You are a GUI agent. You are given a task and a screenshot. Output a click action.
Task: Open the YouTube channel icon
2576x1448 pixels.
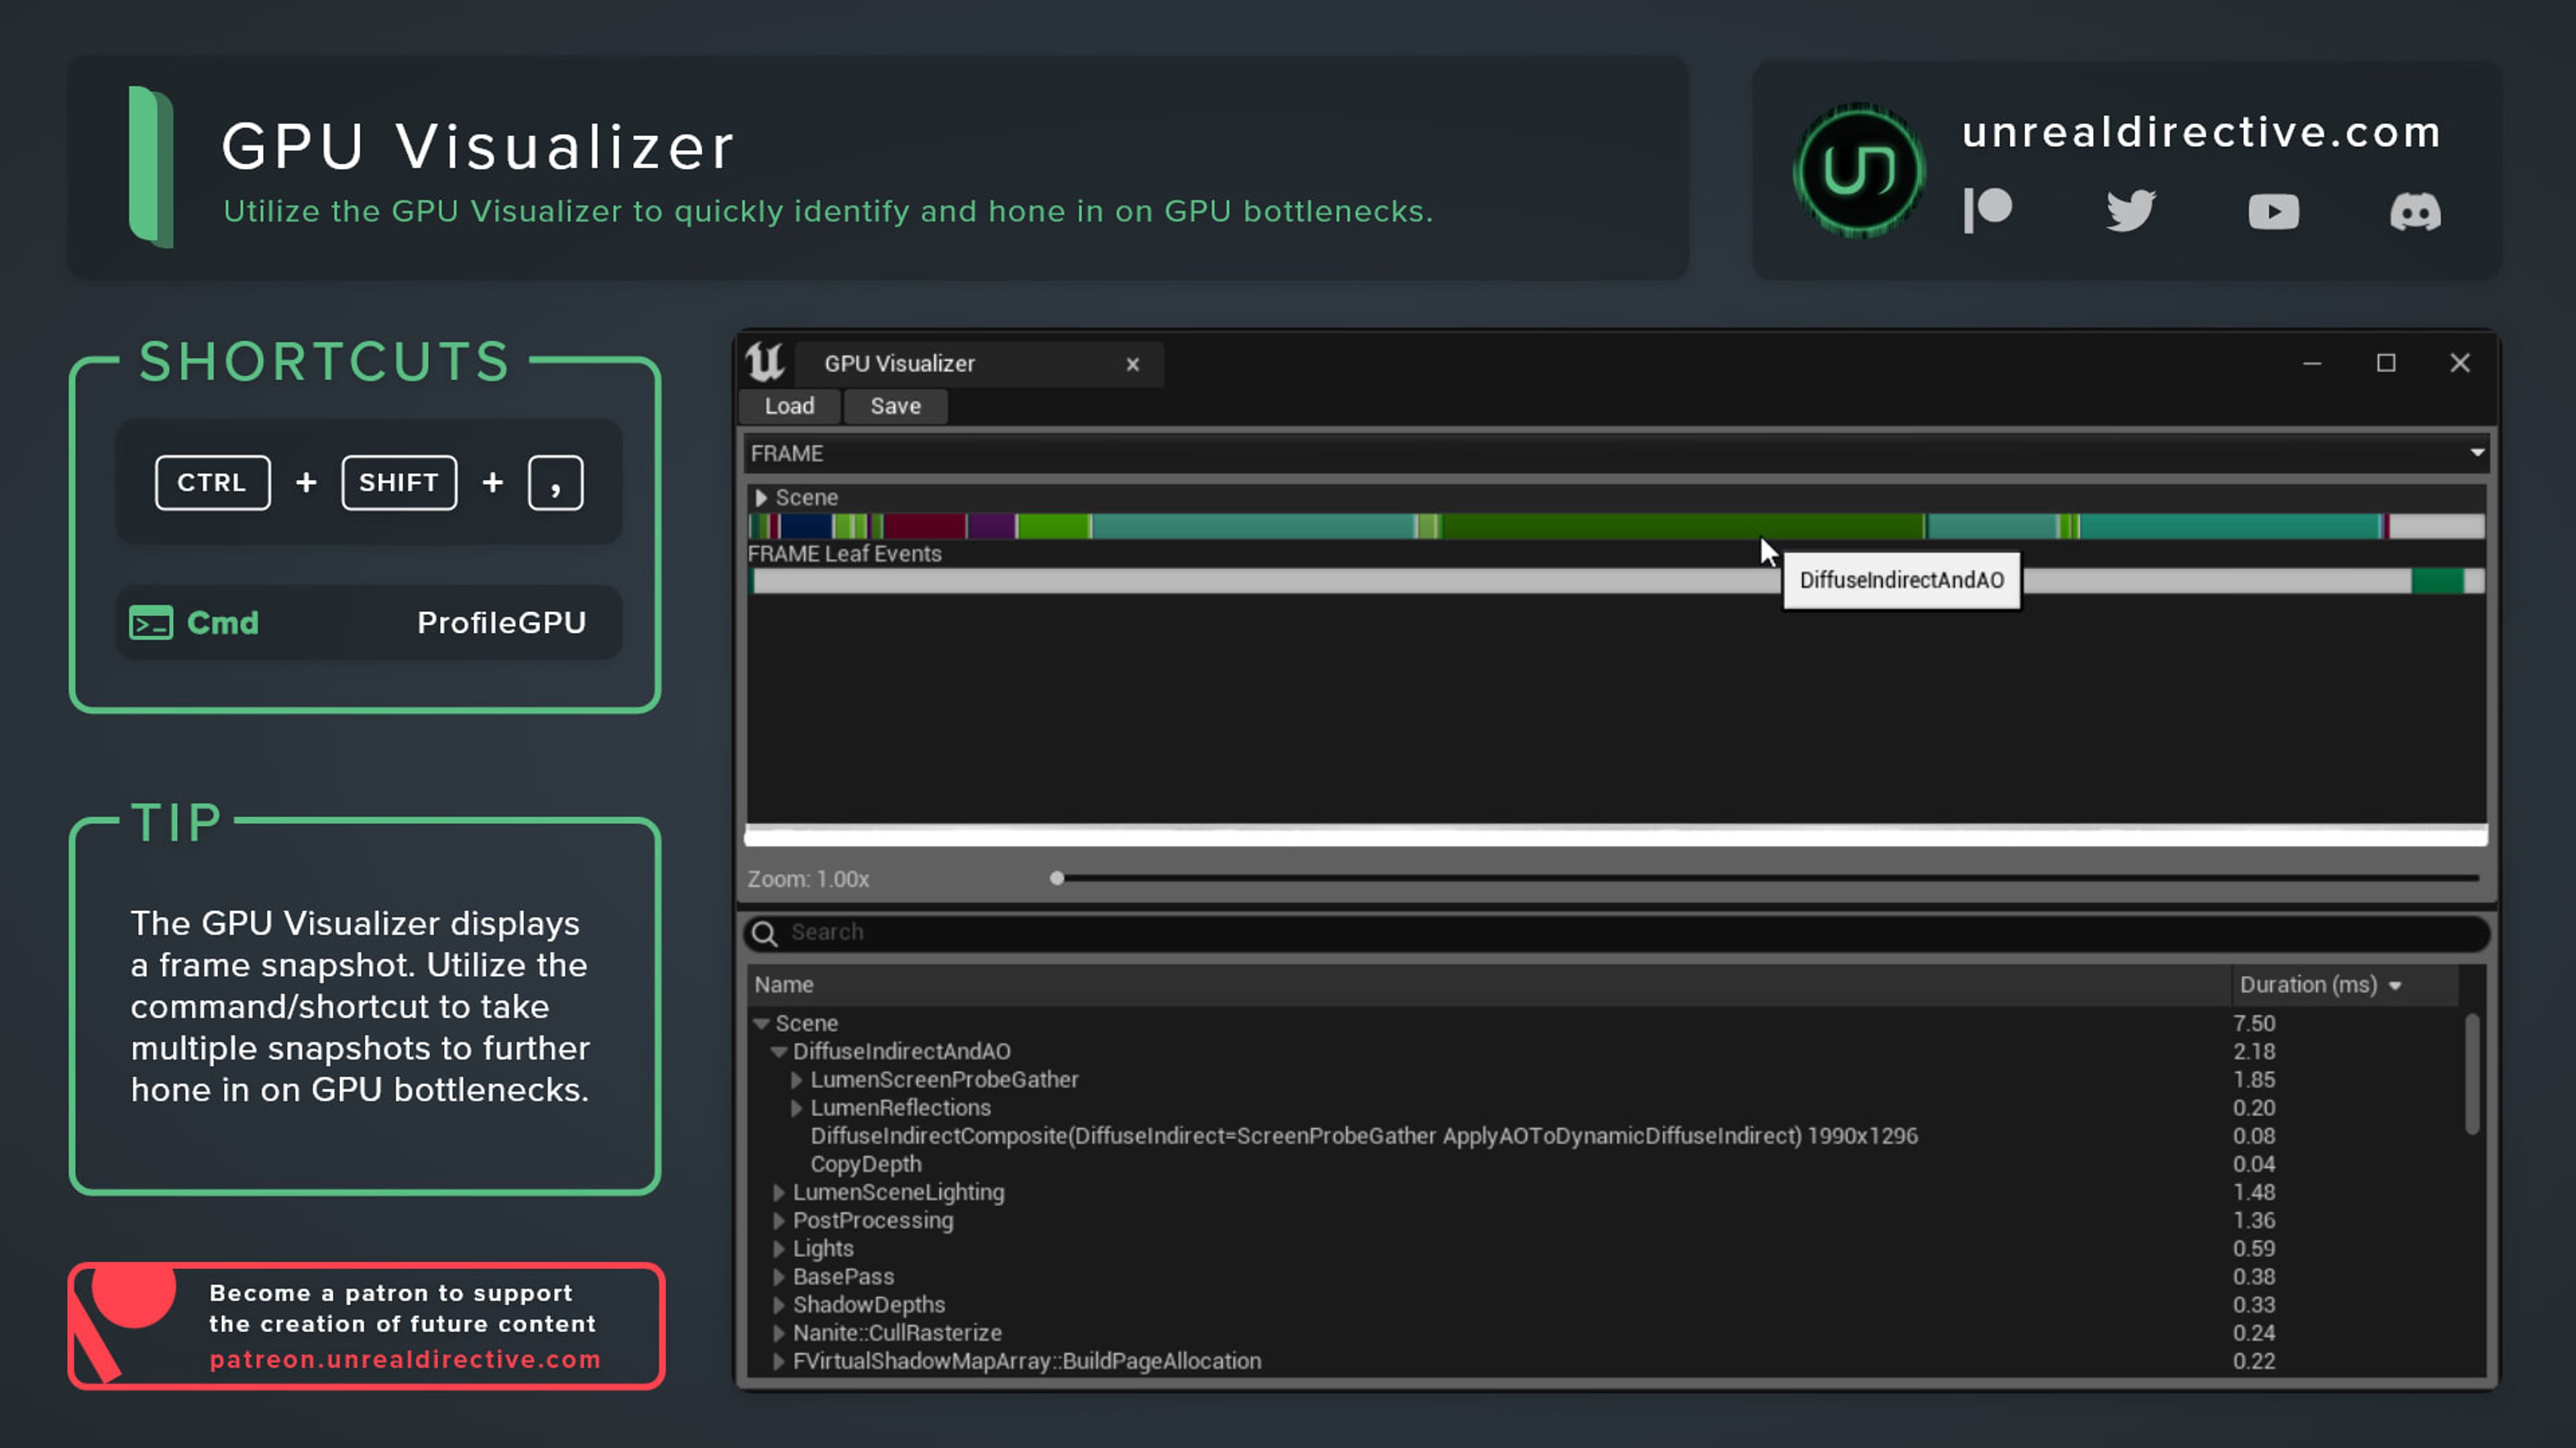[2274, 211]
